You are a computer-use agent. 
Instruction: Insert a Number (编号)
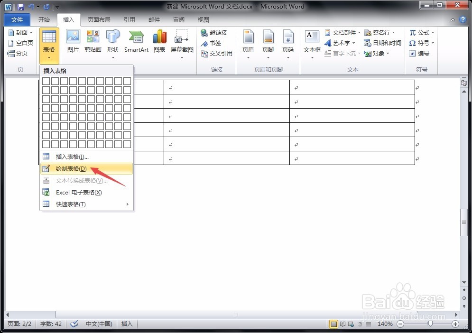pos(419,53)
